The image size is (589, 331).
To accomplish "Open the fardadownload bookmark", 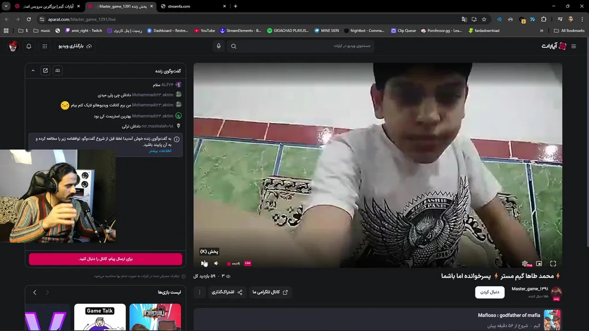I will tap(484, 31).
